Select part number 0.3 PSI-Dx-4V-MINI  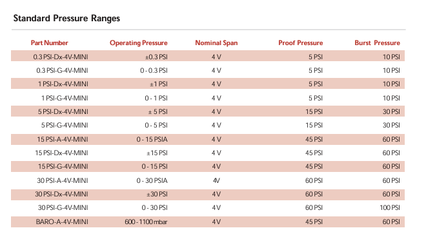tap(61, 57)
